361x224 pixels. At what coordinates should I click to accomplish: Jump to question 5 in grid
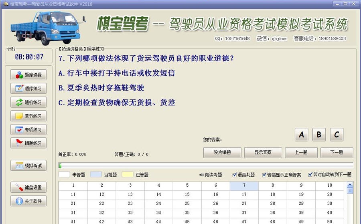tap(187, 186)
